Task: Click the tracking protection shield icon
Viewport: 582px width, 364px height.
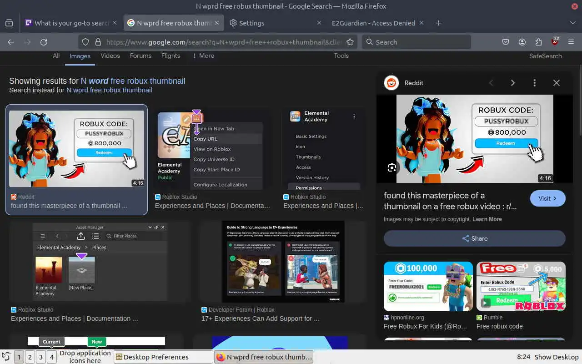Action: pos(85,42)
